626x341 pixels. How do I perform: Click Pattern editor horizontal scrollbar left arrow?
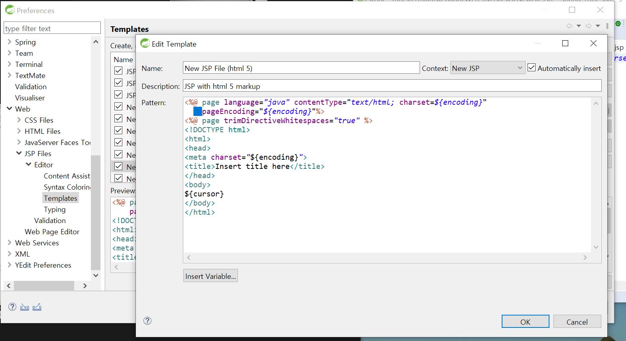coord(189,257)
